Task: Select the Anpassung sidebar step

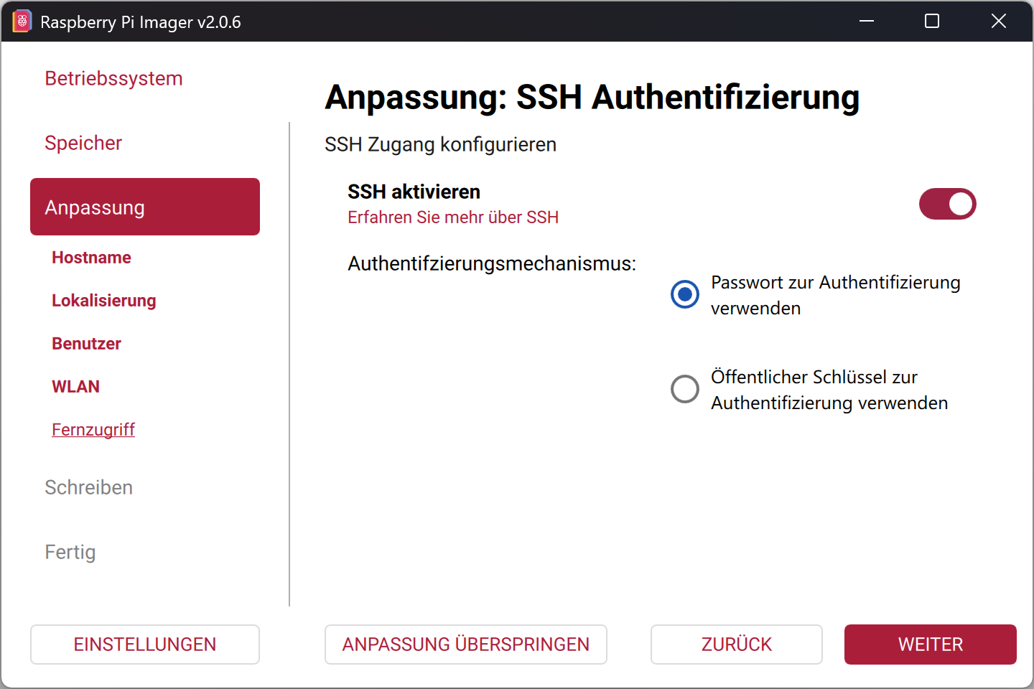Action: 144,207
